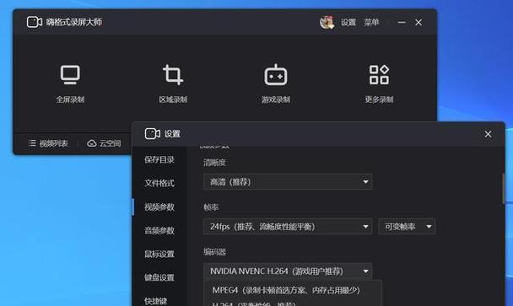Click the settings dialog vertical scrollbar

pos(503,188)
